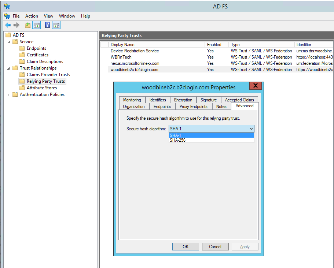Screen dimensions: 334x268
Task: Open the Window menu
Action: click(x=67, y=16)
